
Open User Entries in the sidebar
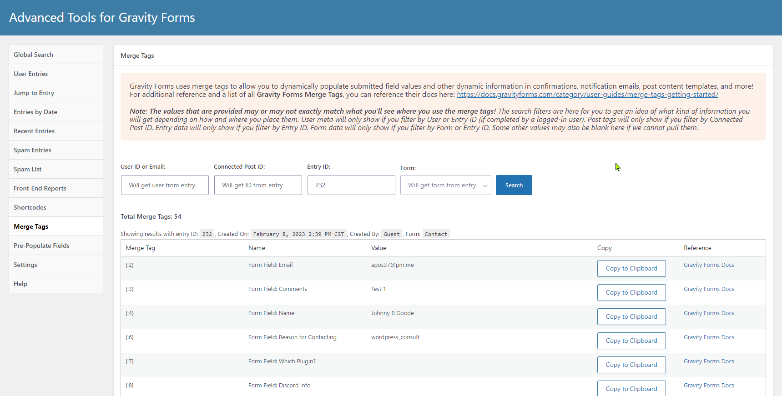pyautogui.click(x=55, y=74)
